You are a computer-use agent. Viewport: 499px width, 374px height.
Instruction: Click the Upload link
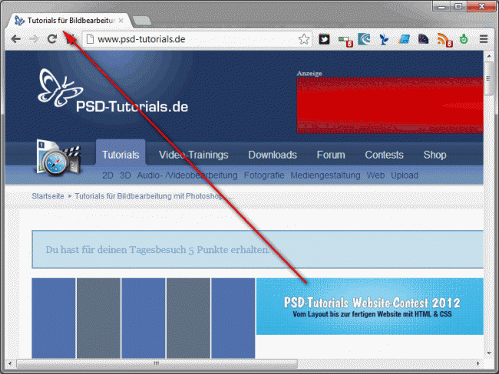(x=405, y=176)
